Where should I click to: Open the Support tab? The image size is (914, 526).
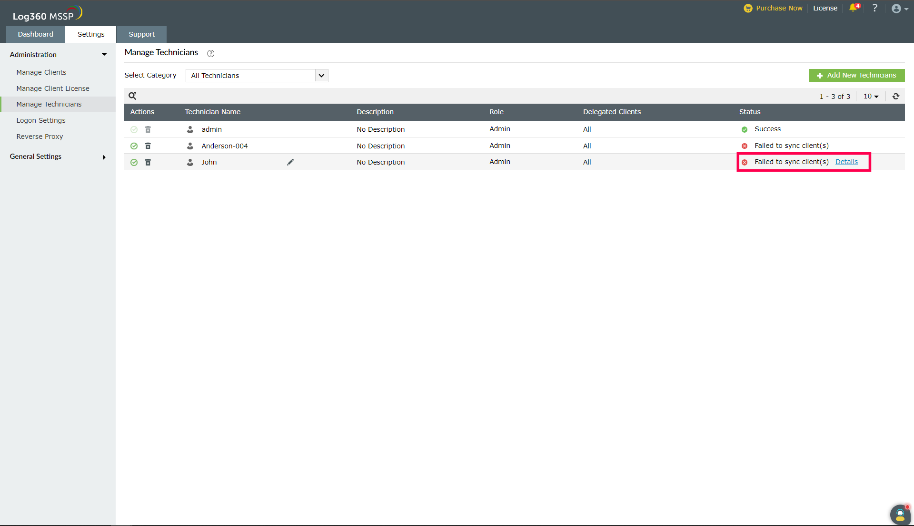(141, 34)
